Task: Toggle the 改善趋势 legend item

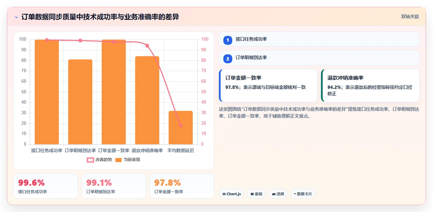Action: click(x=99, y=160)
